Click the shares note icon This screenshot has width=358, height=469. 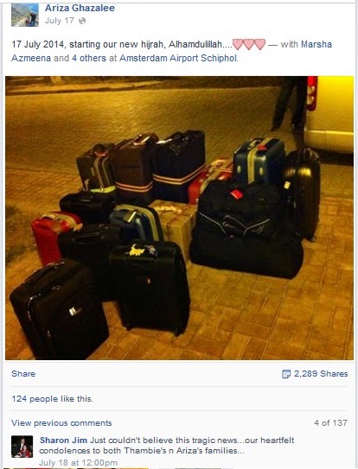[286, 374]
